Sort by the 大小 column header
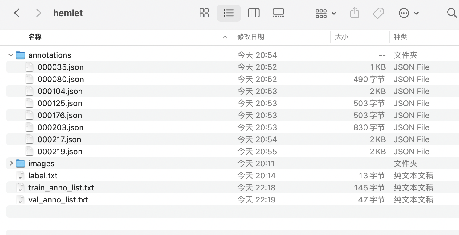Viewport: 459px width, 235px height. click(342, 37)
